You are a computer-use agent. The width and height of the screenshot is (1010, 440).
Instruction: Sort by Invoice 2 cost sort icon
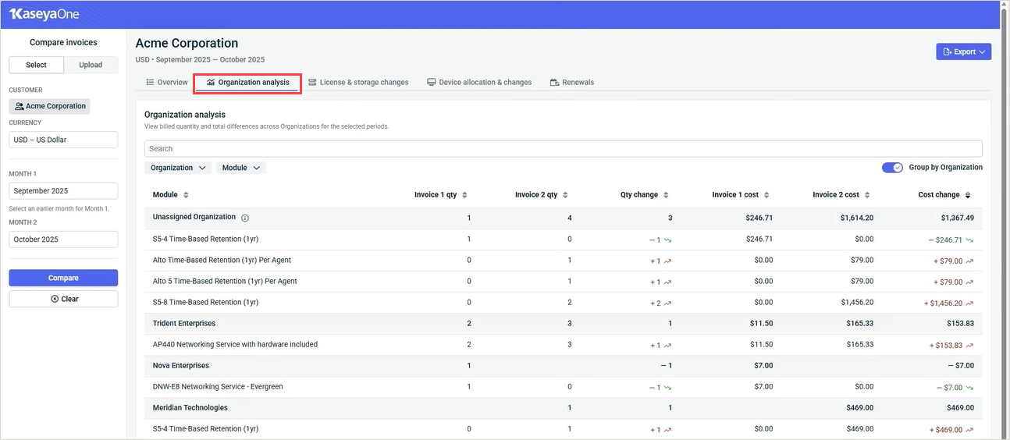(x=867, y=195)
